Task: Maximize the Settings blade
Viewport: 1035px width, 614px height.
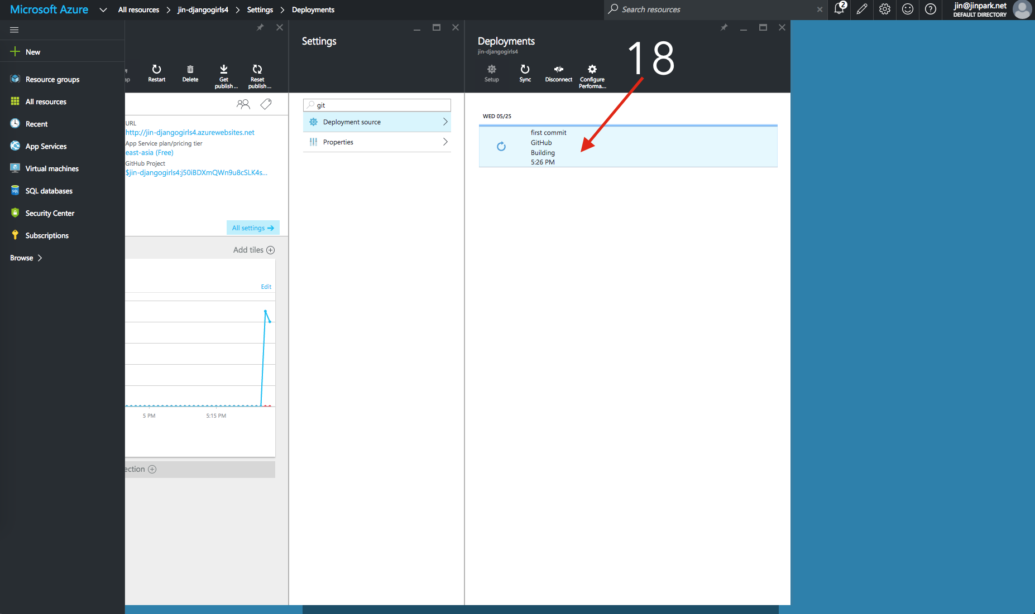Action: click(437, 27)
